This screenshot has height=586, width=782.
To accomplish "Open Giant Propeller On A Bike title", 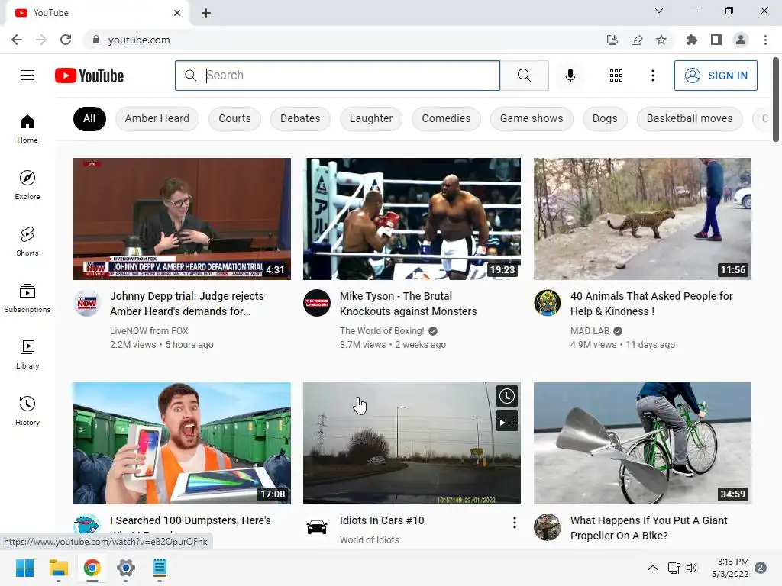I will 649,528.
